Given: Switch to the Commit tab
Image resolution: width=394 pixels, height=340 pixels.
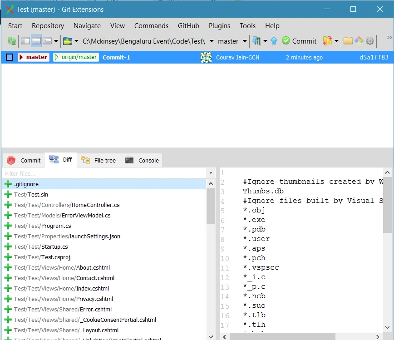Looking at the screenshot, I should pos(24,160).
